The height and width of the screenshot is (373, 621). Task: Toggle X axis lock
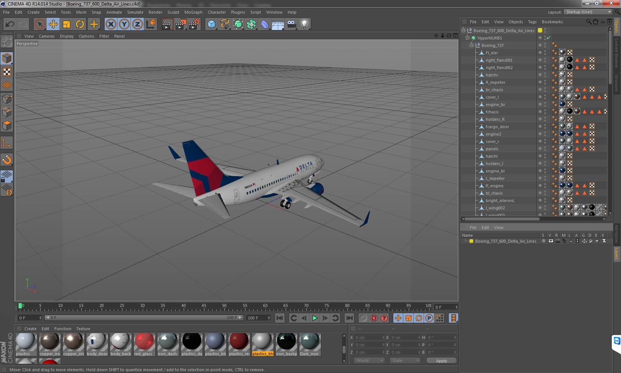click(111, 24)
